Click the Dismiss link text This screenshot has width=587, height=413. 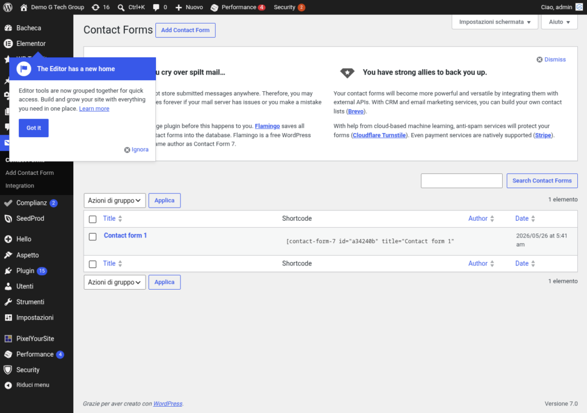point(555,60)
